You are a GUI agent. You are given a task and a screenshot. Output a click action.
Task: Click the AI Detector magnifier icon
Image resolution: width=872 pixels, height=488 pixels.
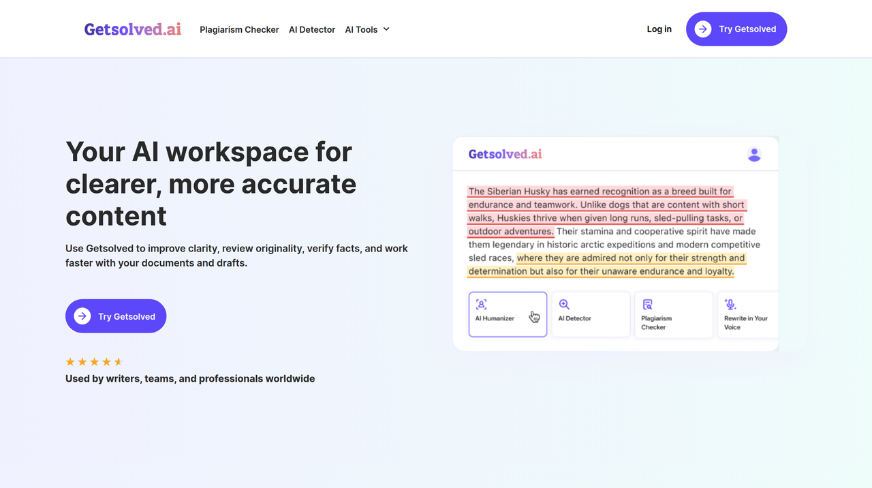564,305
